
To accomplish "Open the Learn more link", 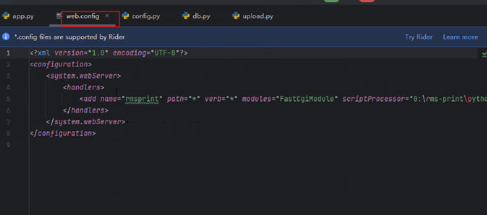I will tap(460, 37).
